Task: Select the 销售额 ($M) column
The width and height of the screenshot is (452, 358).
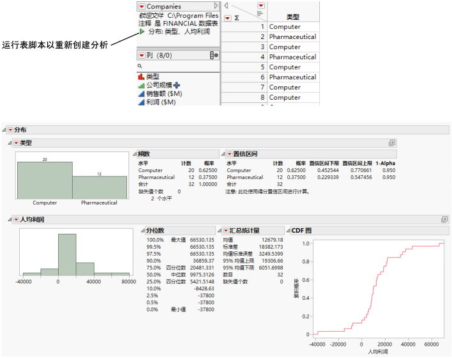Action: pos(164,93)
